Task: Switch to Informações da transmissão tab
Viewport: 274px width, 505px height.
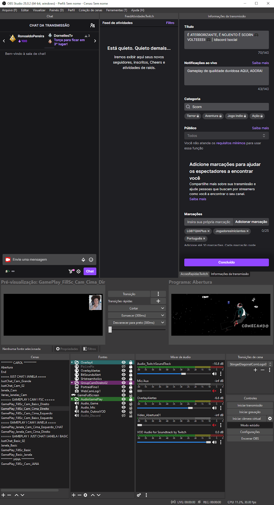Action: point(230,274)
